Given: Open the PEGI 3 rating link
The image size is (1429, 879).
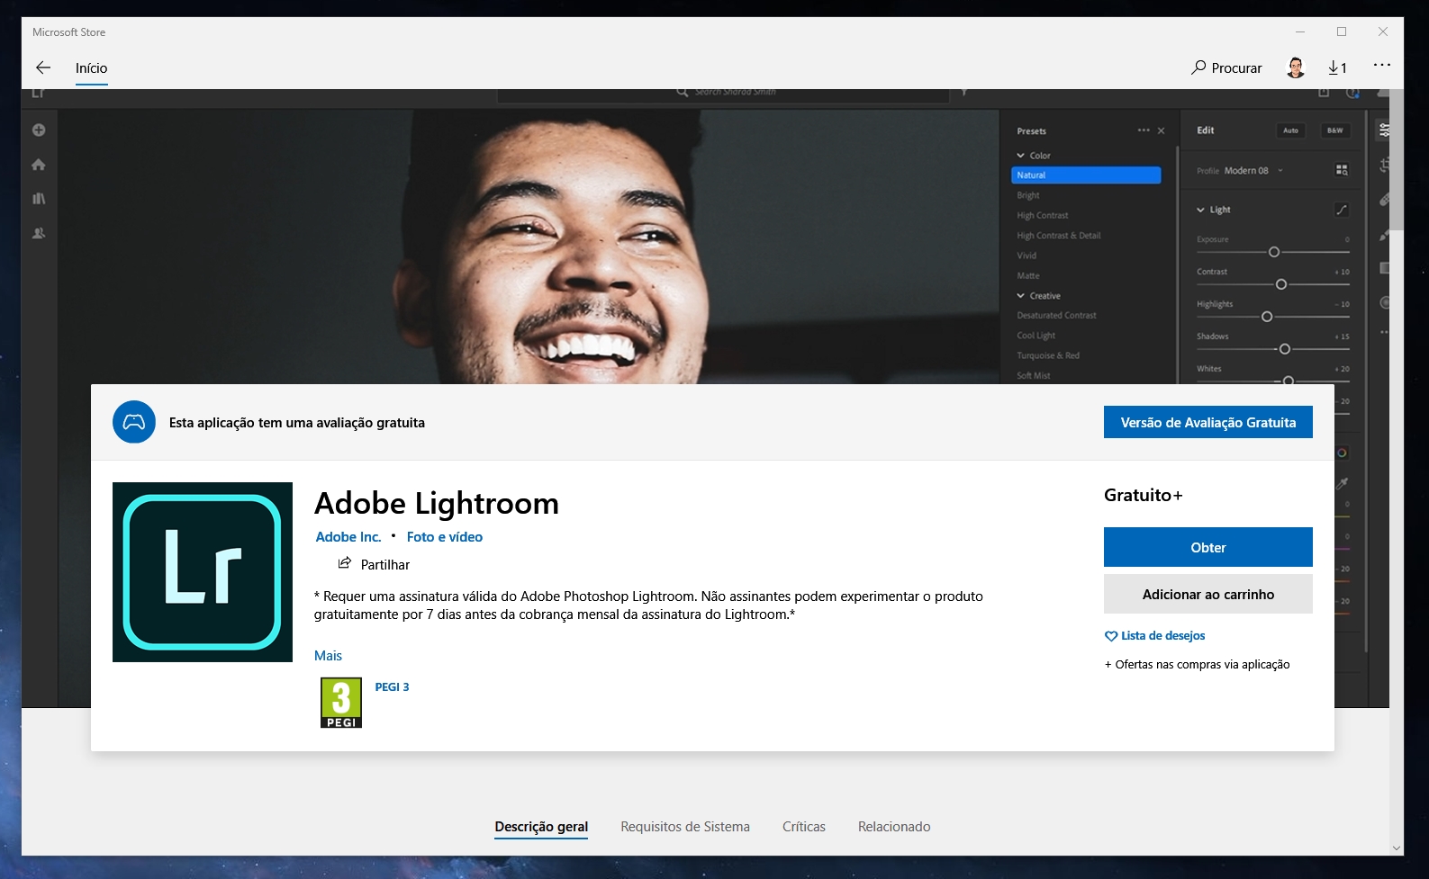Looking at the screenshot, I should (392, 686).
